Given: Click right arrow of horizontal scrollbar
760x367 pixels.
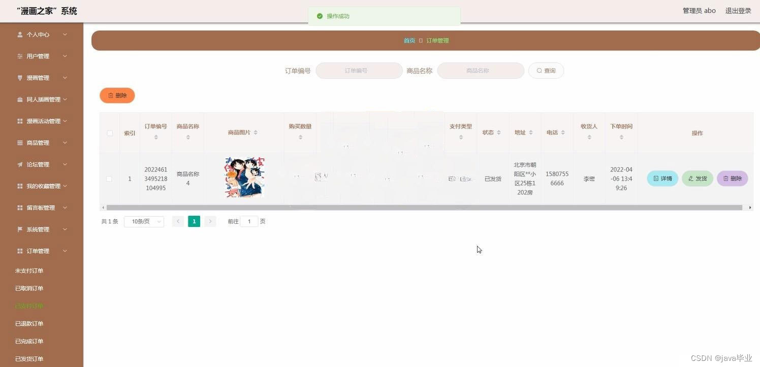Looking at the screenshot, I should tap(750, 208).
